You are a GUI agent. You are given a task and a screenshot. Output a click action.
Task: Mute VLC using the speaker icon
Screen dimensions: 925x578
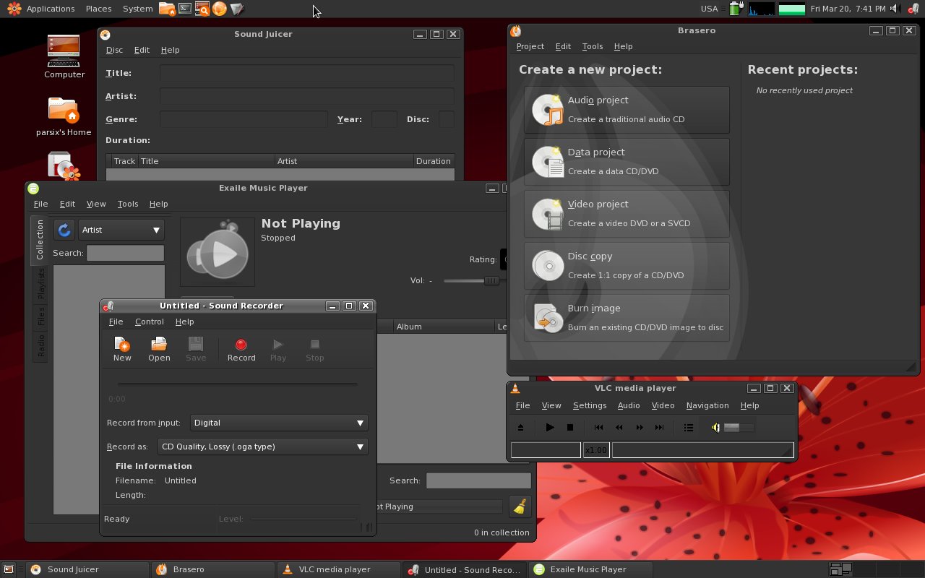[x=715, y=427]
